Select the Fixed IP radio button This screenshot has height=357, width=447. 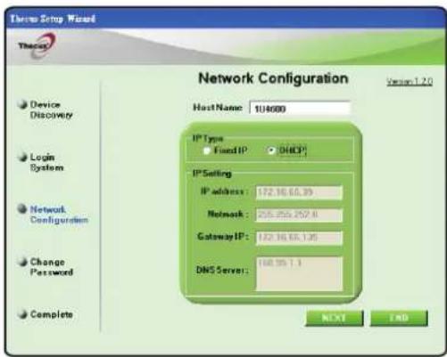pos(207,150)
